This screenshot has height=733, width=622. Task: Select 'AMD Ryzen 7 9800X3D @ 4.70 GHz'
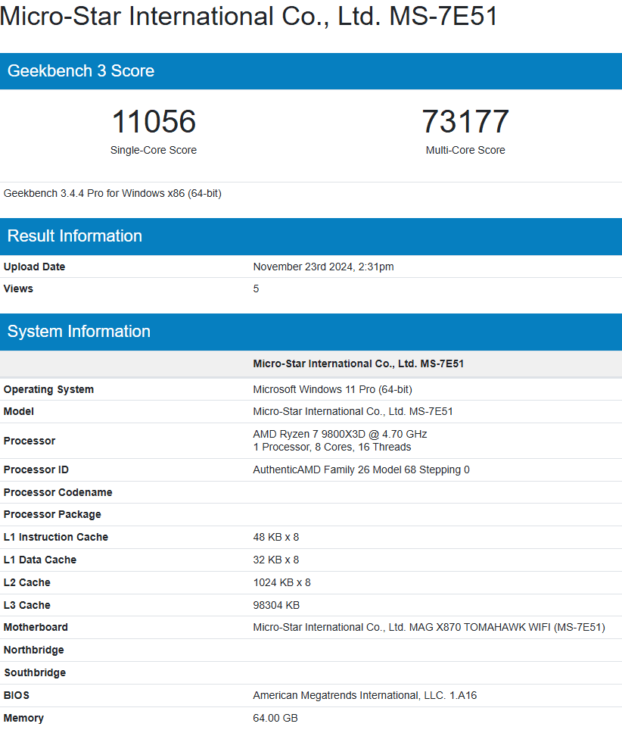click(340, 435)
